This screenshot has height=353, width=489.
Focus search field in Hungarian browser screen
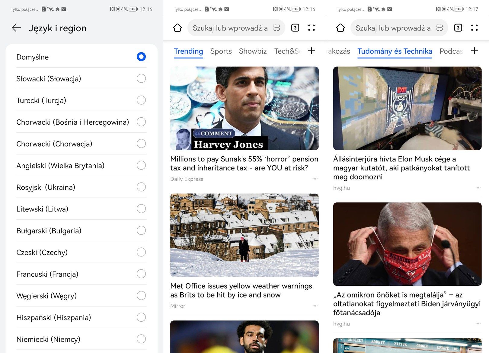[399, 28]
